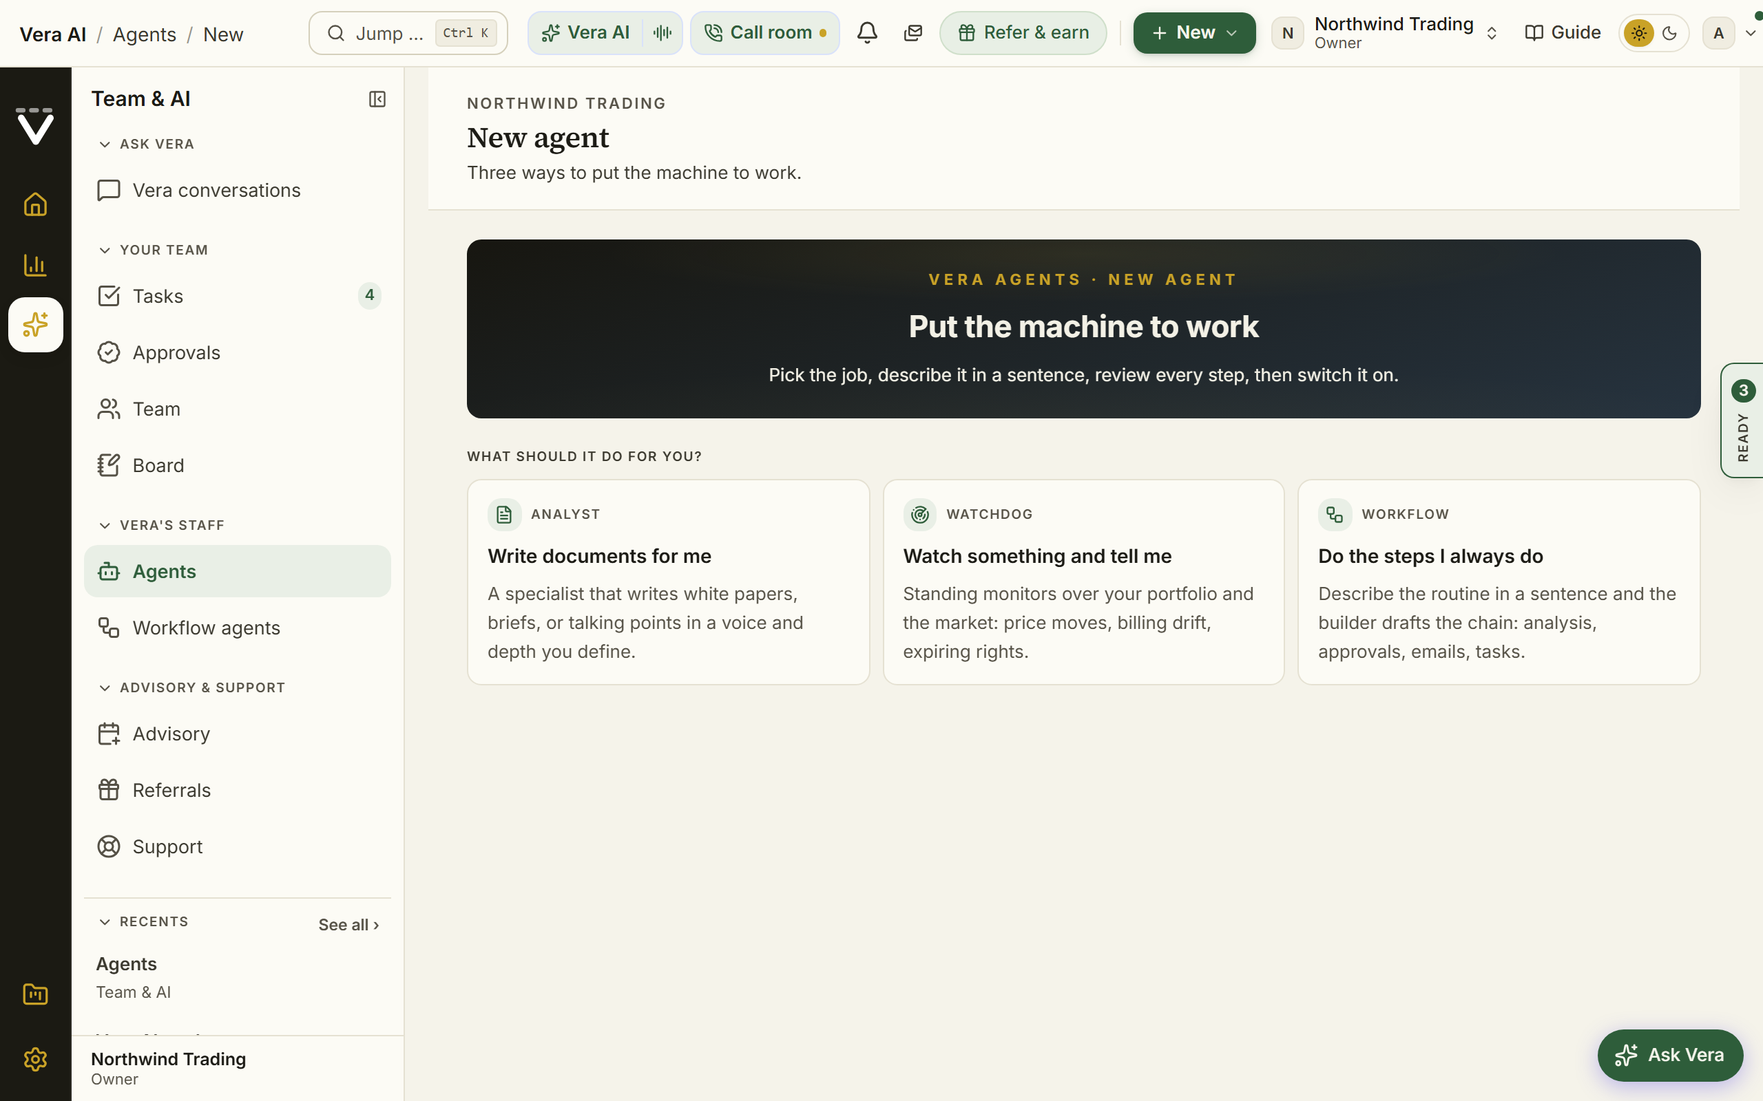This screenshot has height=1101, width=1763.
Task: Click the Watchdog radar icon
Action: pyautogui.click(x=920, y=515)
